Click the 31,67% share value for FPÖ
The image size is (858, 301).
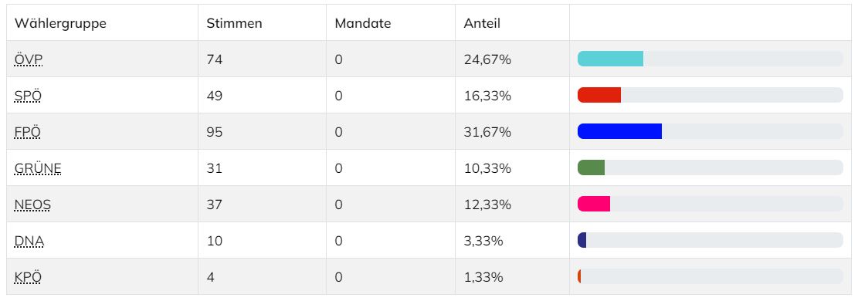click(487, 132)
